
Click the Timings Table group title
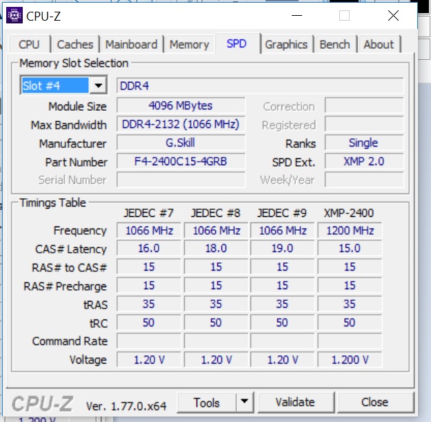tap(53, 203)
